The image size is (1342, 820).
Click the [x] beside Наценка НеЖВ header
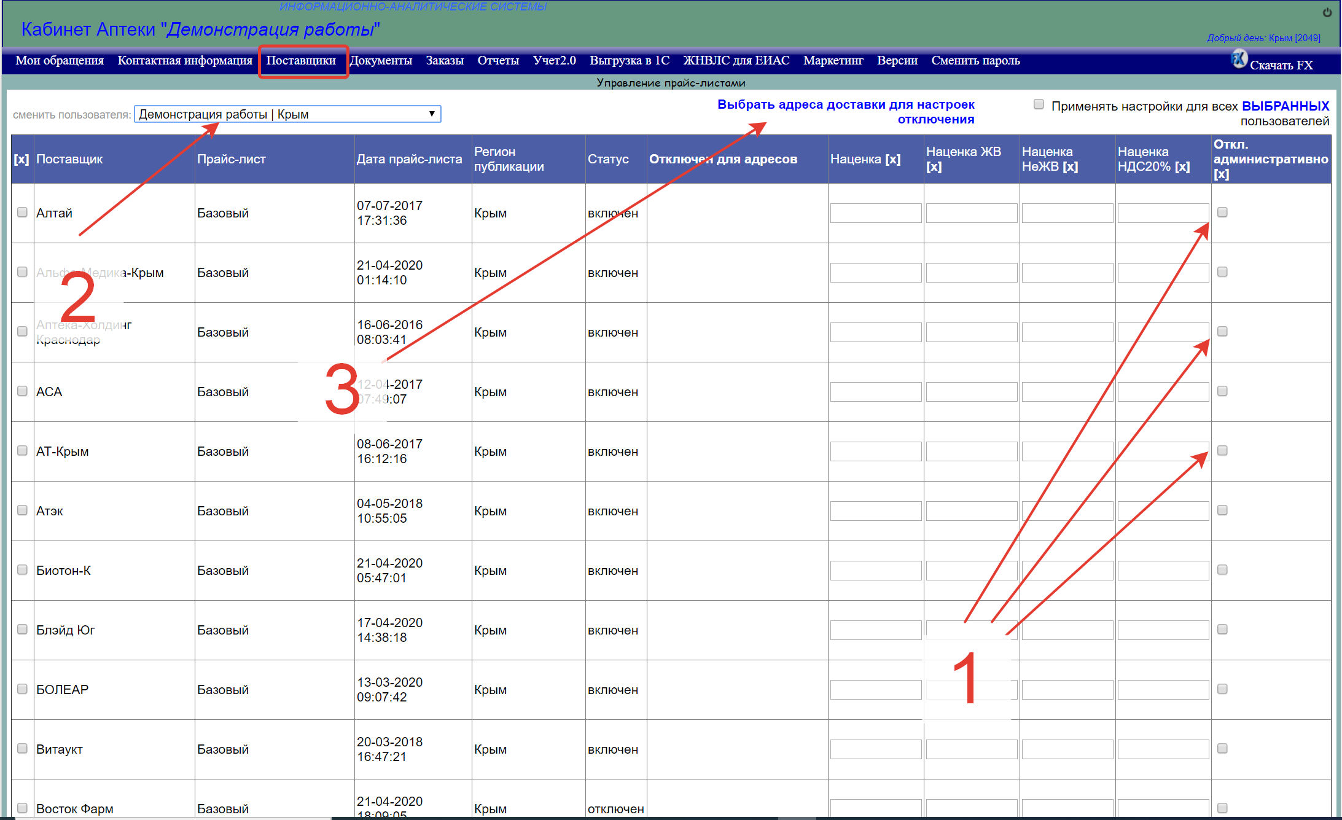point(1070,166)
